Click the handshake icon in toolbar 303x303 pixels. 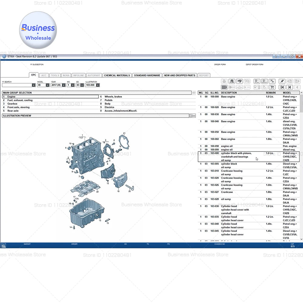240,81
